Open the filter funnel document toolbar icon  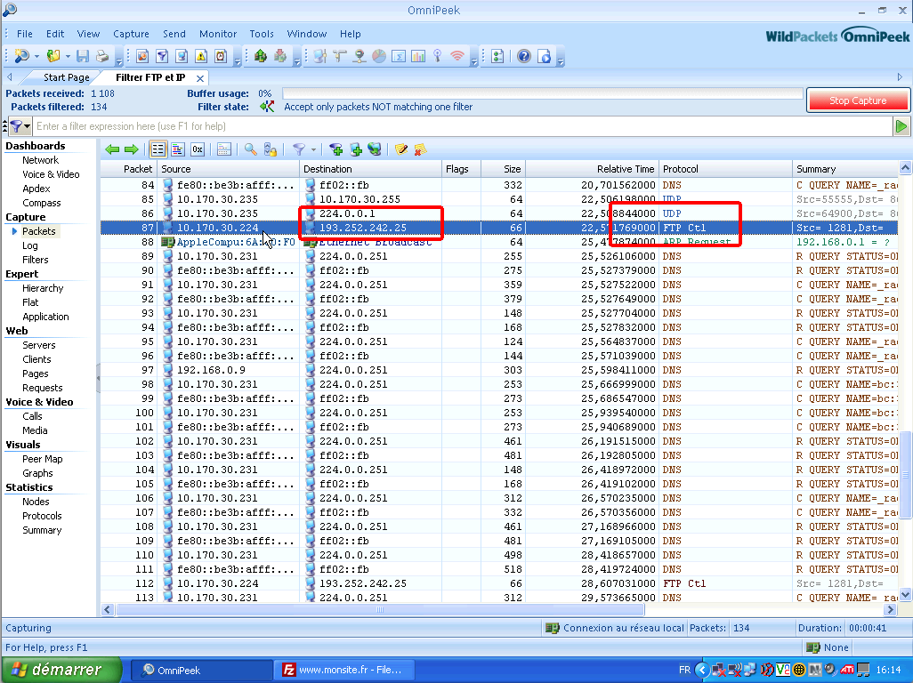pos(162,56)
